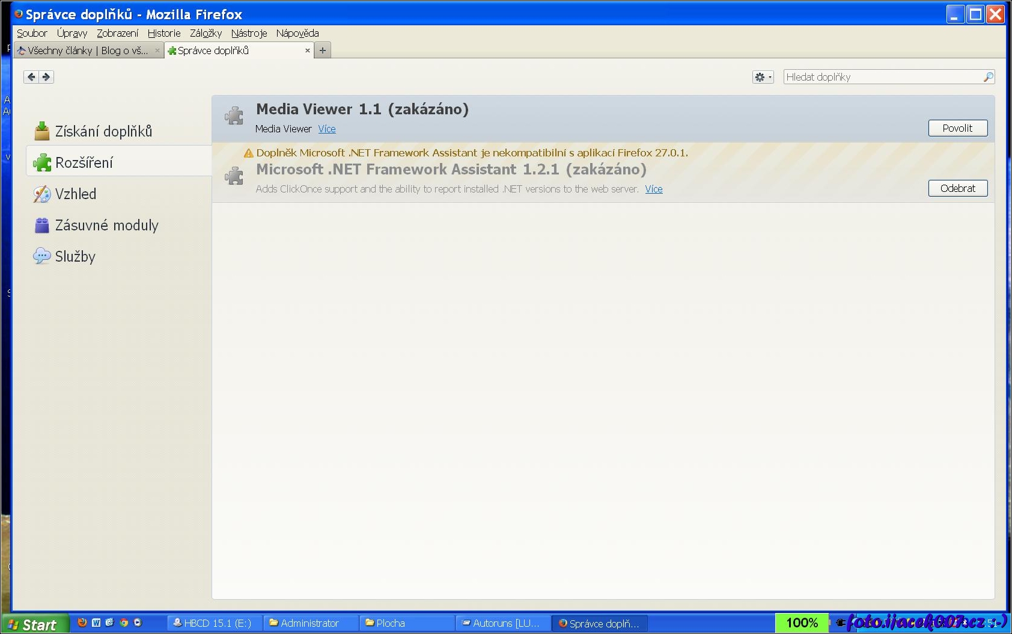This screenshot has width=1012, height=634.
Task: Click the forward navigation arrow
Action: (46, 77)
